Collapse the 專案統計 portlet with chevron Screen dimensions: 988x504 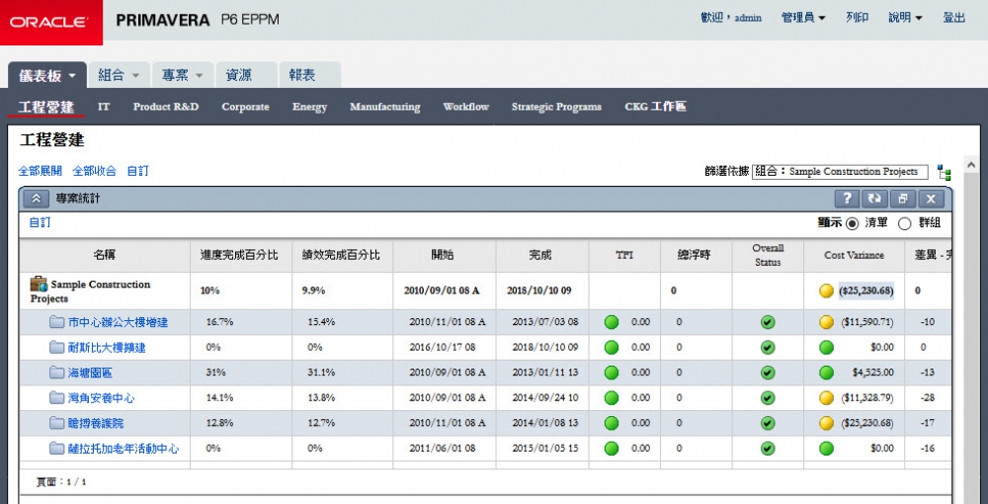click(x=37, y=199)
